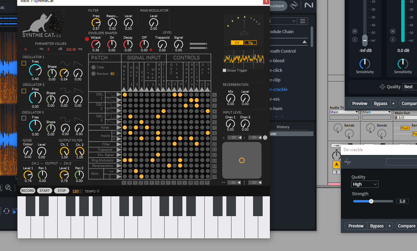Open the module list hamburger menu
This screenshot has width=417, height=251.
tap(302, 21)
